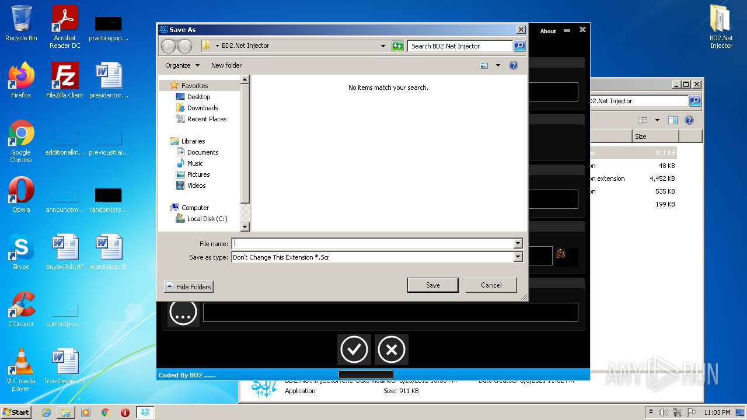Click the back navigation arrow in Save As
Image resolution: width=747 pixels, height=420 pixels.
coord(168,46)
